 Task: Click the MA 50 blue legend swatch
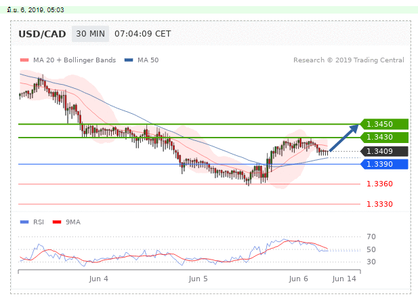click(129, 60)
